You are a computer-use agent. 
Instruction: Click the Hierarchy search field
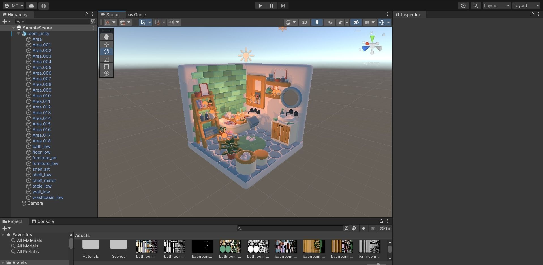pos(52,21)
